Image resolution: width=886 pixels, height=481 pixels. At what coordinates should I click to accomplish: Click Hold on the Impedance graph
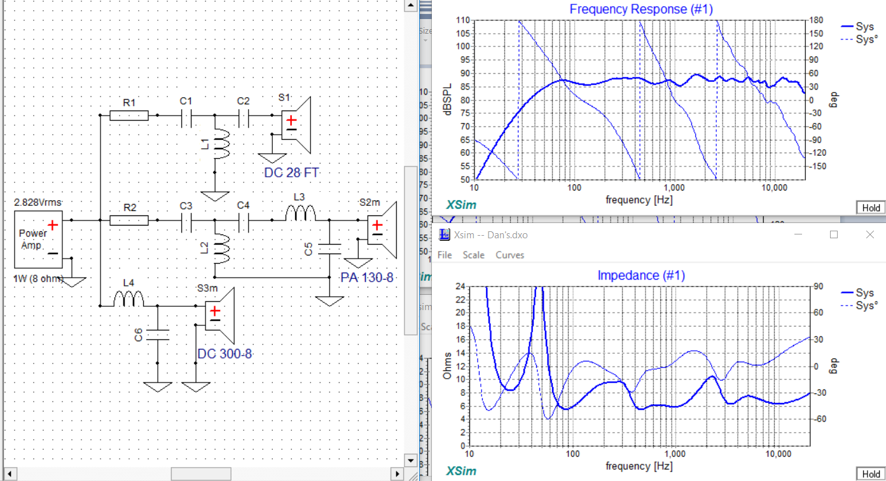tap(871, 474)
